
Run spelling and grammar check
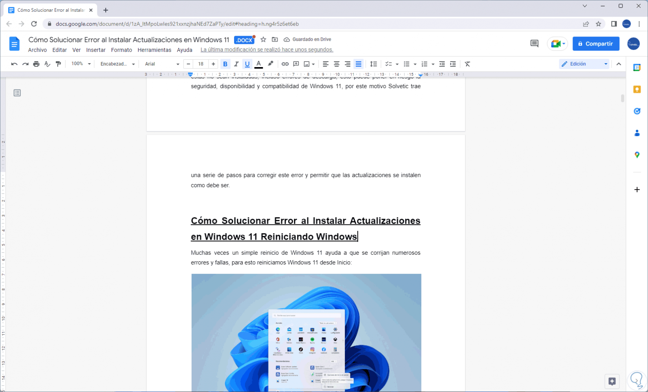[47, 64]
